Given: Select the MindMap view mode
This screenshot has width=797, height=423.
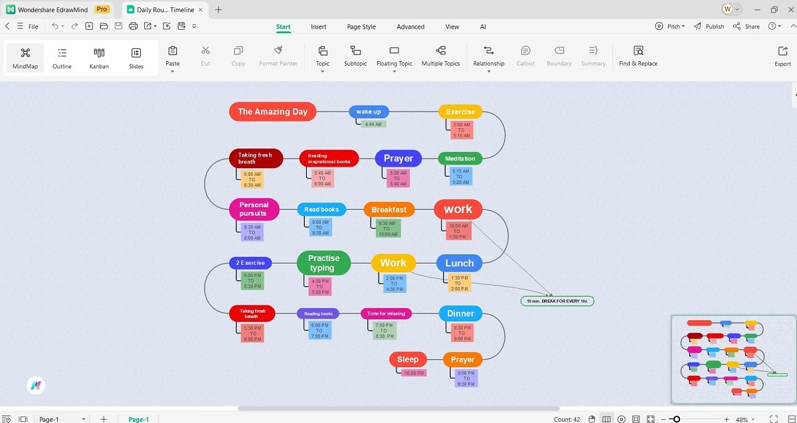Looking at the screenshot, I should click(25, 58).
